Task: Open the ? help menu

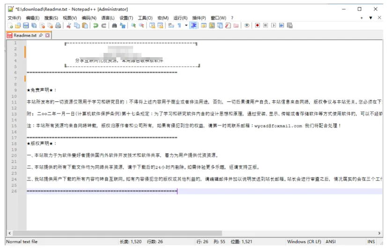Action: pos(232,18)
